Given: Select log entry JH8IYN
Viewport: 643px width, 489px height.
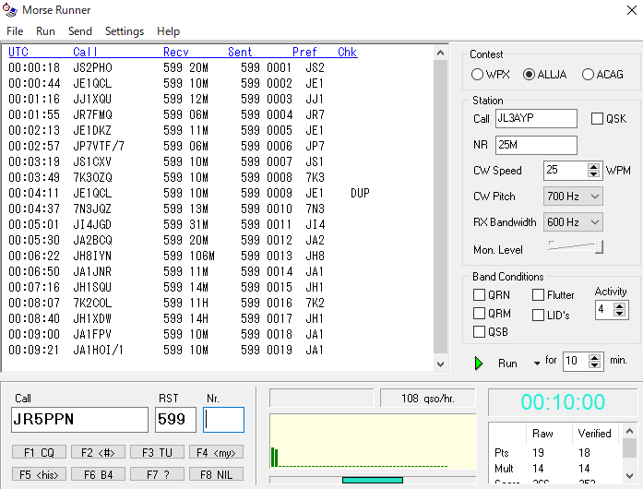Looking at the screenshot, I should 92,256.
